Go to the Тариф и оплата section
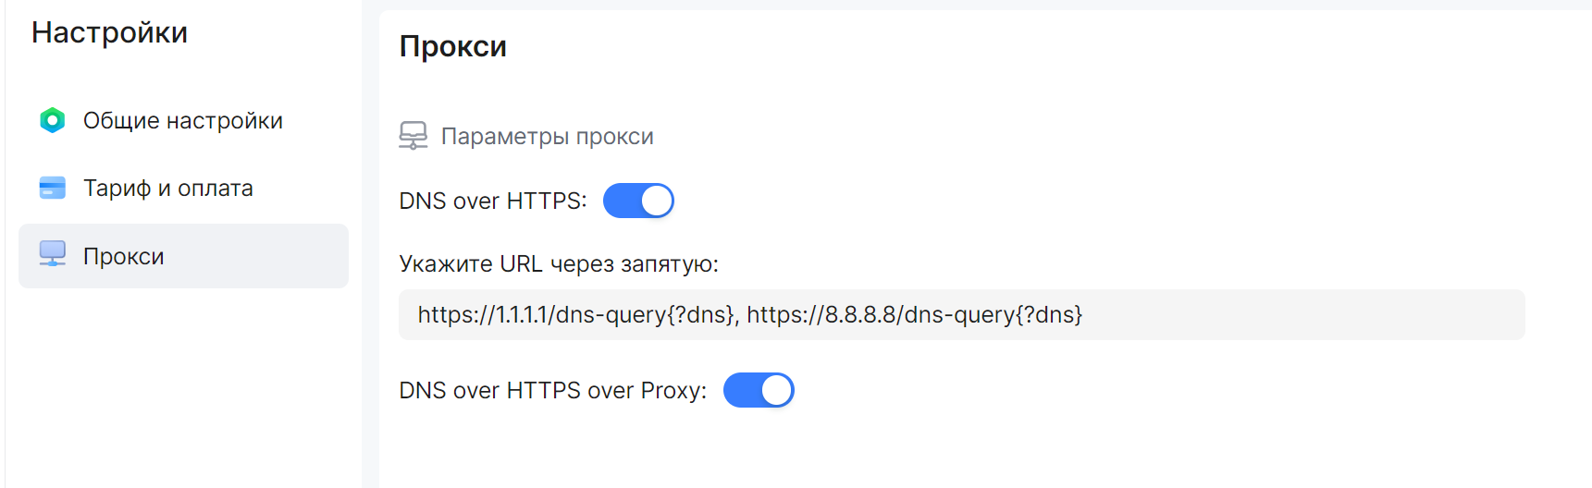 [x=167, y=189]
